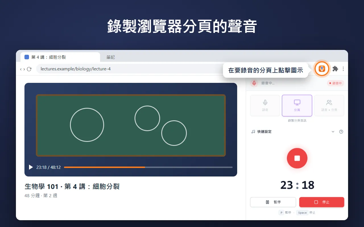
Task: Switch to the 筆記 browser tab
Action: (x=111, y=57)
